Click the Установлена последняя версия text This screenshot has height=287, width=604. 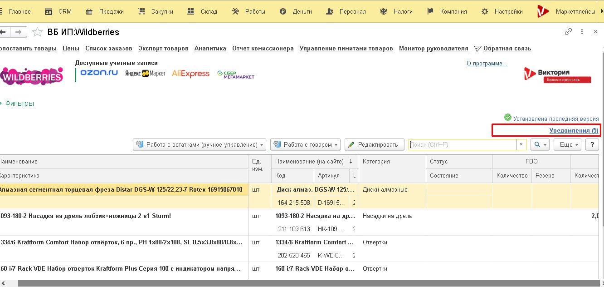coord(556,119)
